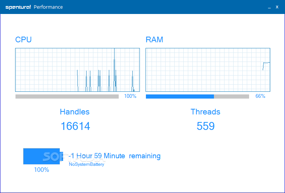285x193 pixels.
Task: Click the RAM 66% value
Action: pyautogui.click(x=260, y=96)
